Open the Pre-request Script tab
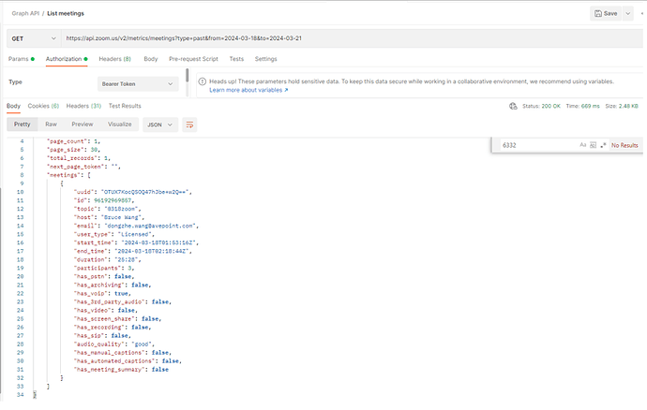Viewport: 647px width, 410px height. point(193,59)
